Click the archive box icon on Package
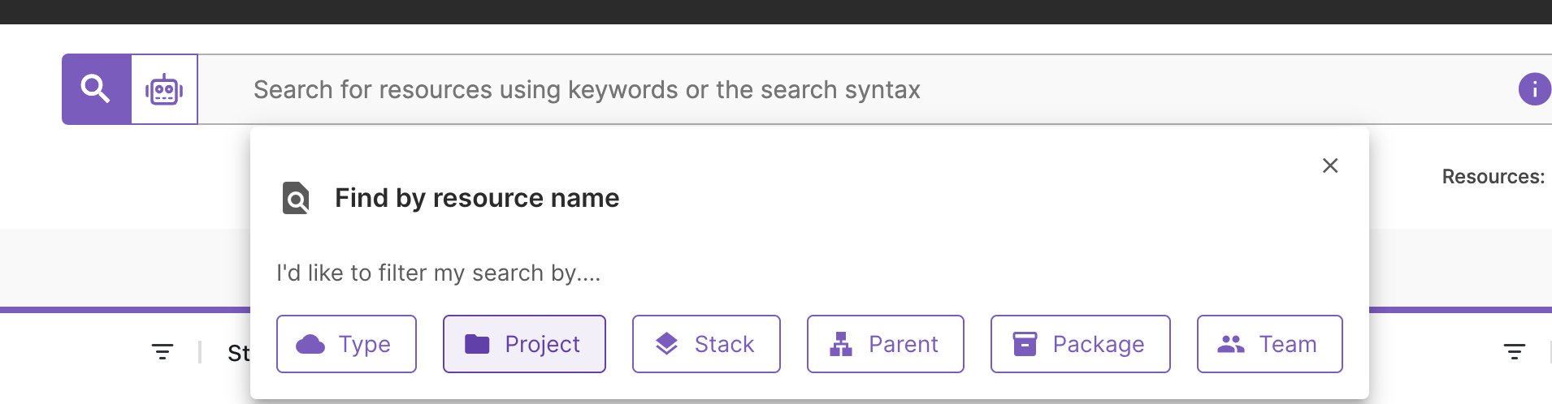Viewport: 1552px width, 404px height. click(x=1025, y=344)
